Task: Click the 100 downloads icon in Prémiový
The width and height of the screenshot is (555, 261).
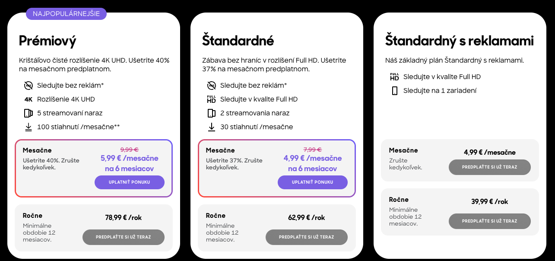Action: tap(29, 127)
